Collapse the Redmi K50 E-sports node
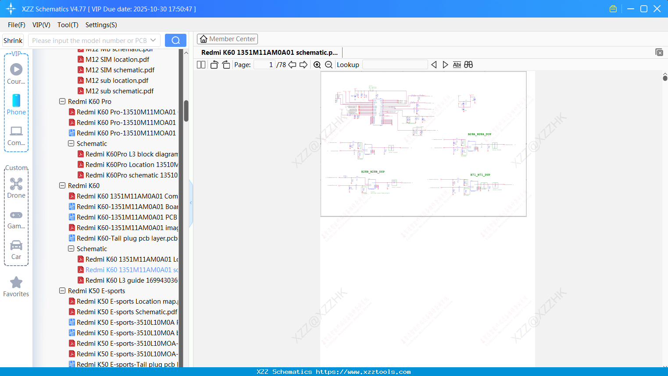Image resolution: width=668 pixels, height=376 pixels. point(62,291)
